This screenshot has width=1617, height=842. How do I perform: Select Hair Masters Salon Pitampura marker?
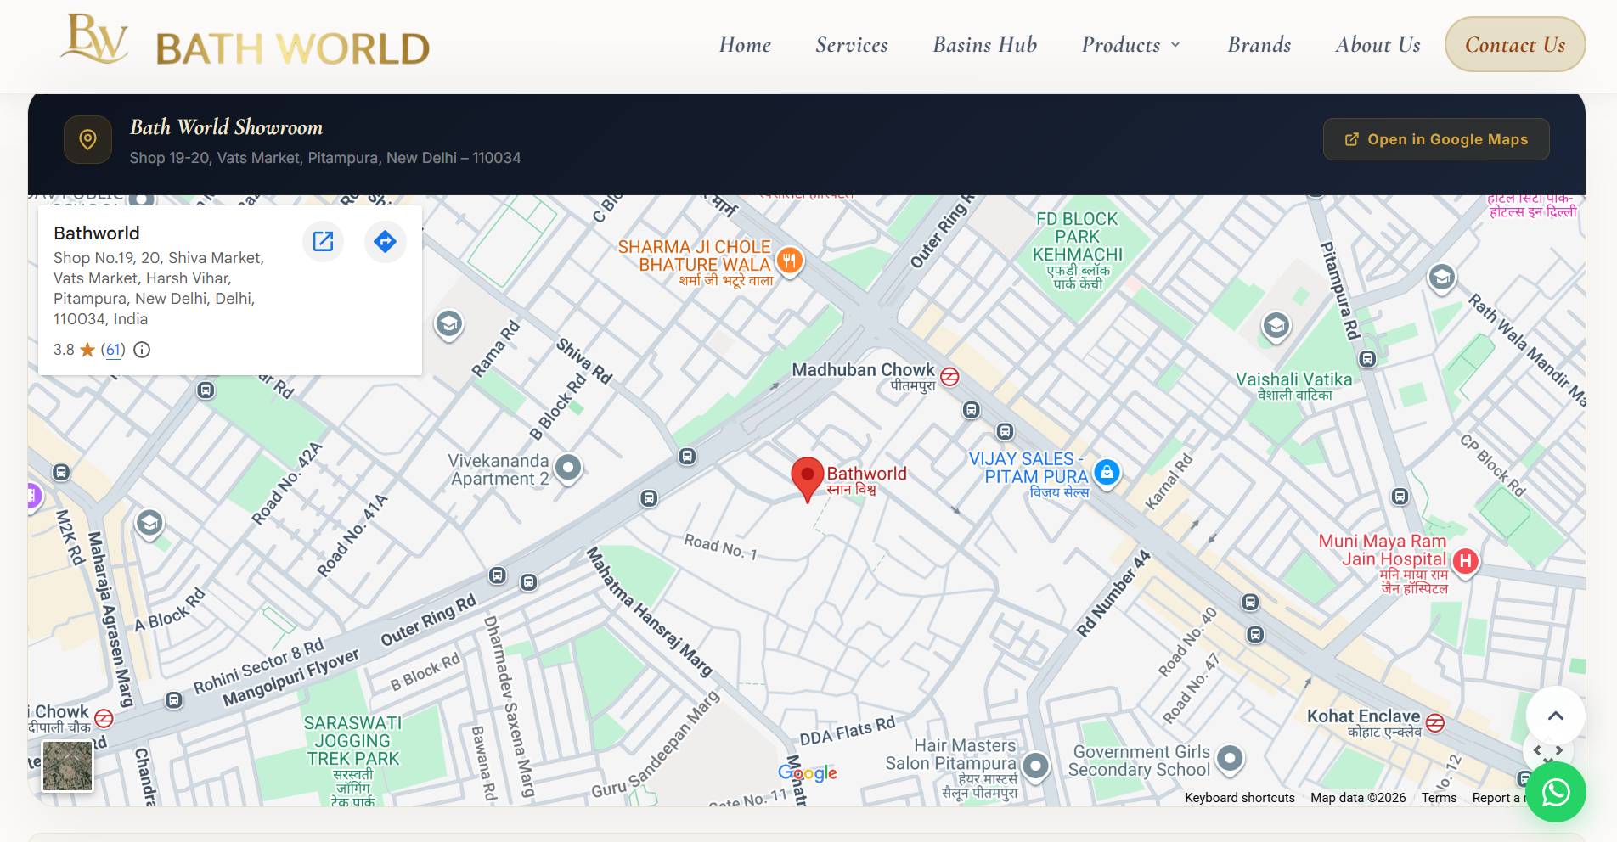click(x=1035, y=766)
